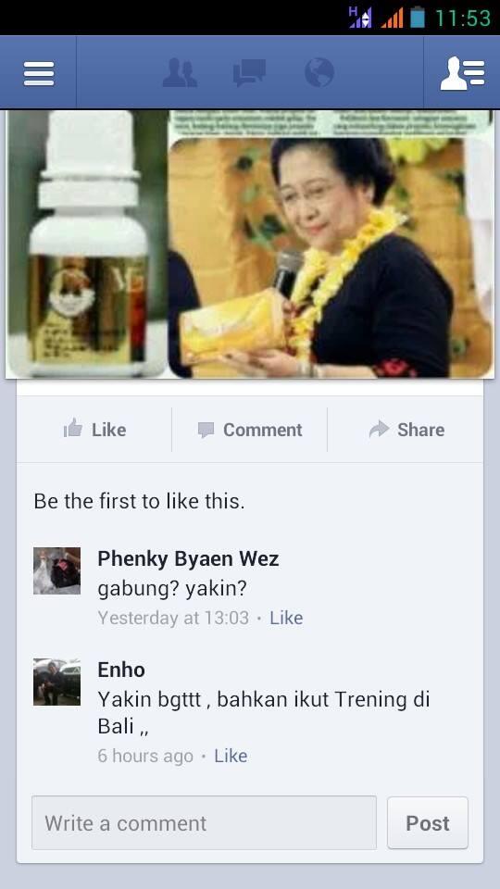Image resolution: width=500 pixels, height=889 pixels.
Task: Like Phenky Byaen Wez's comment
Action: coord(286,618)
